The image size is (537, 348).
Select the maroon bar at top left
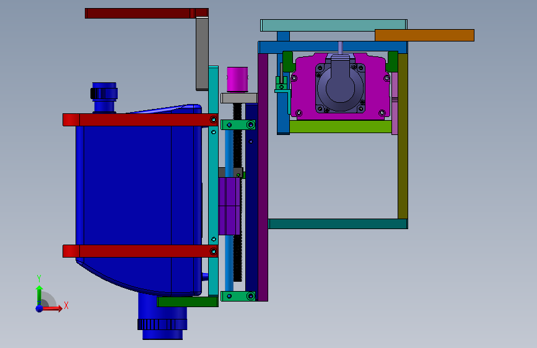pyautogui.click(x=147, y=14)
